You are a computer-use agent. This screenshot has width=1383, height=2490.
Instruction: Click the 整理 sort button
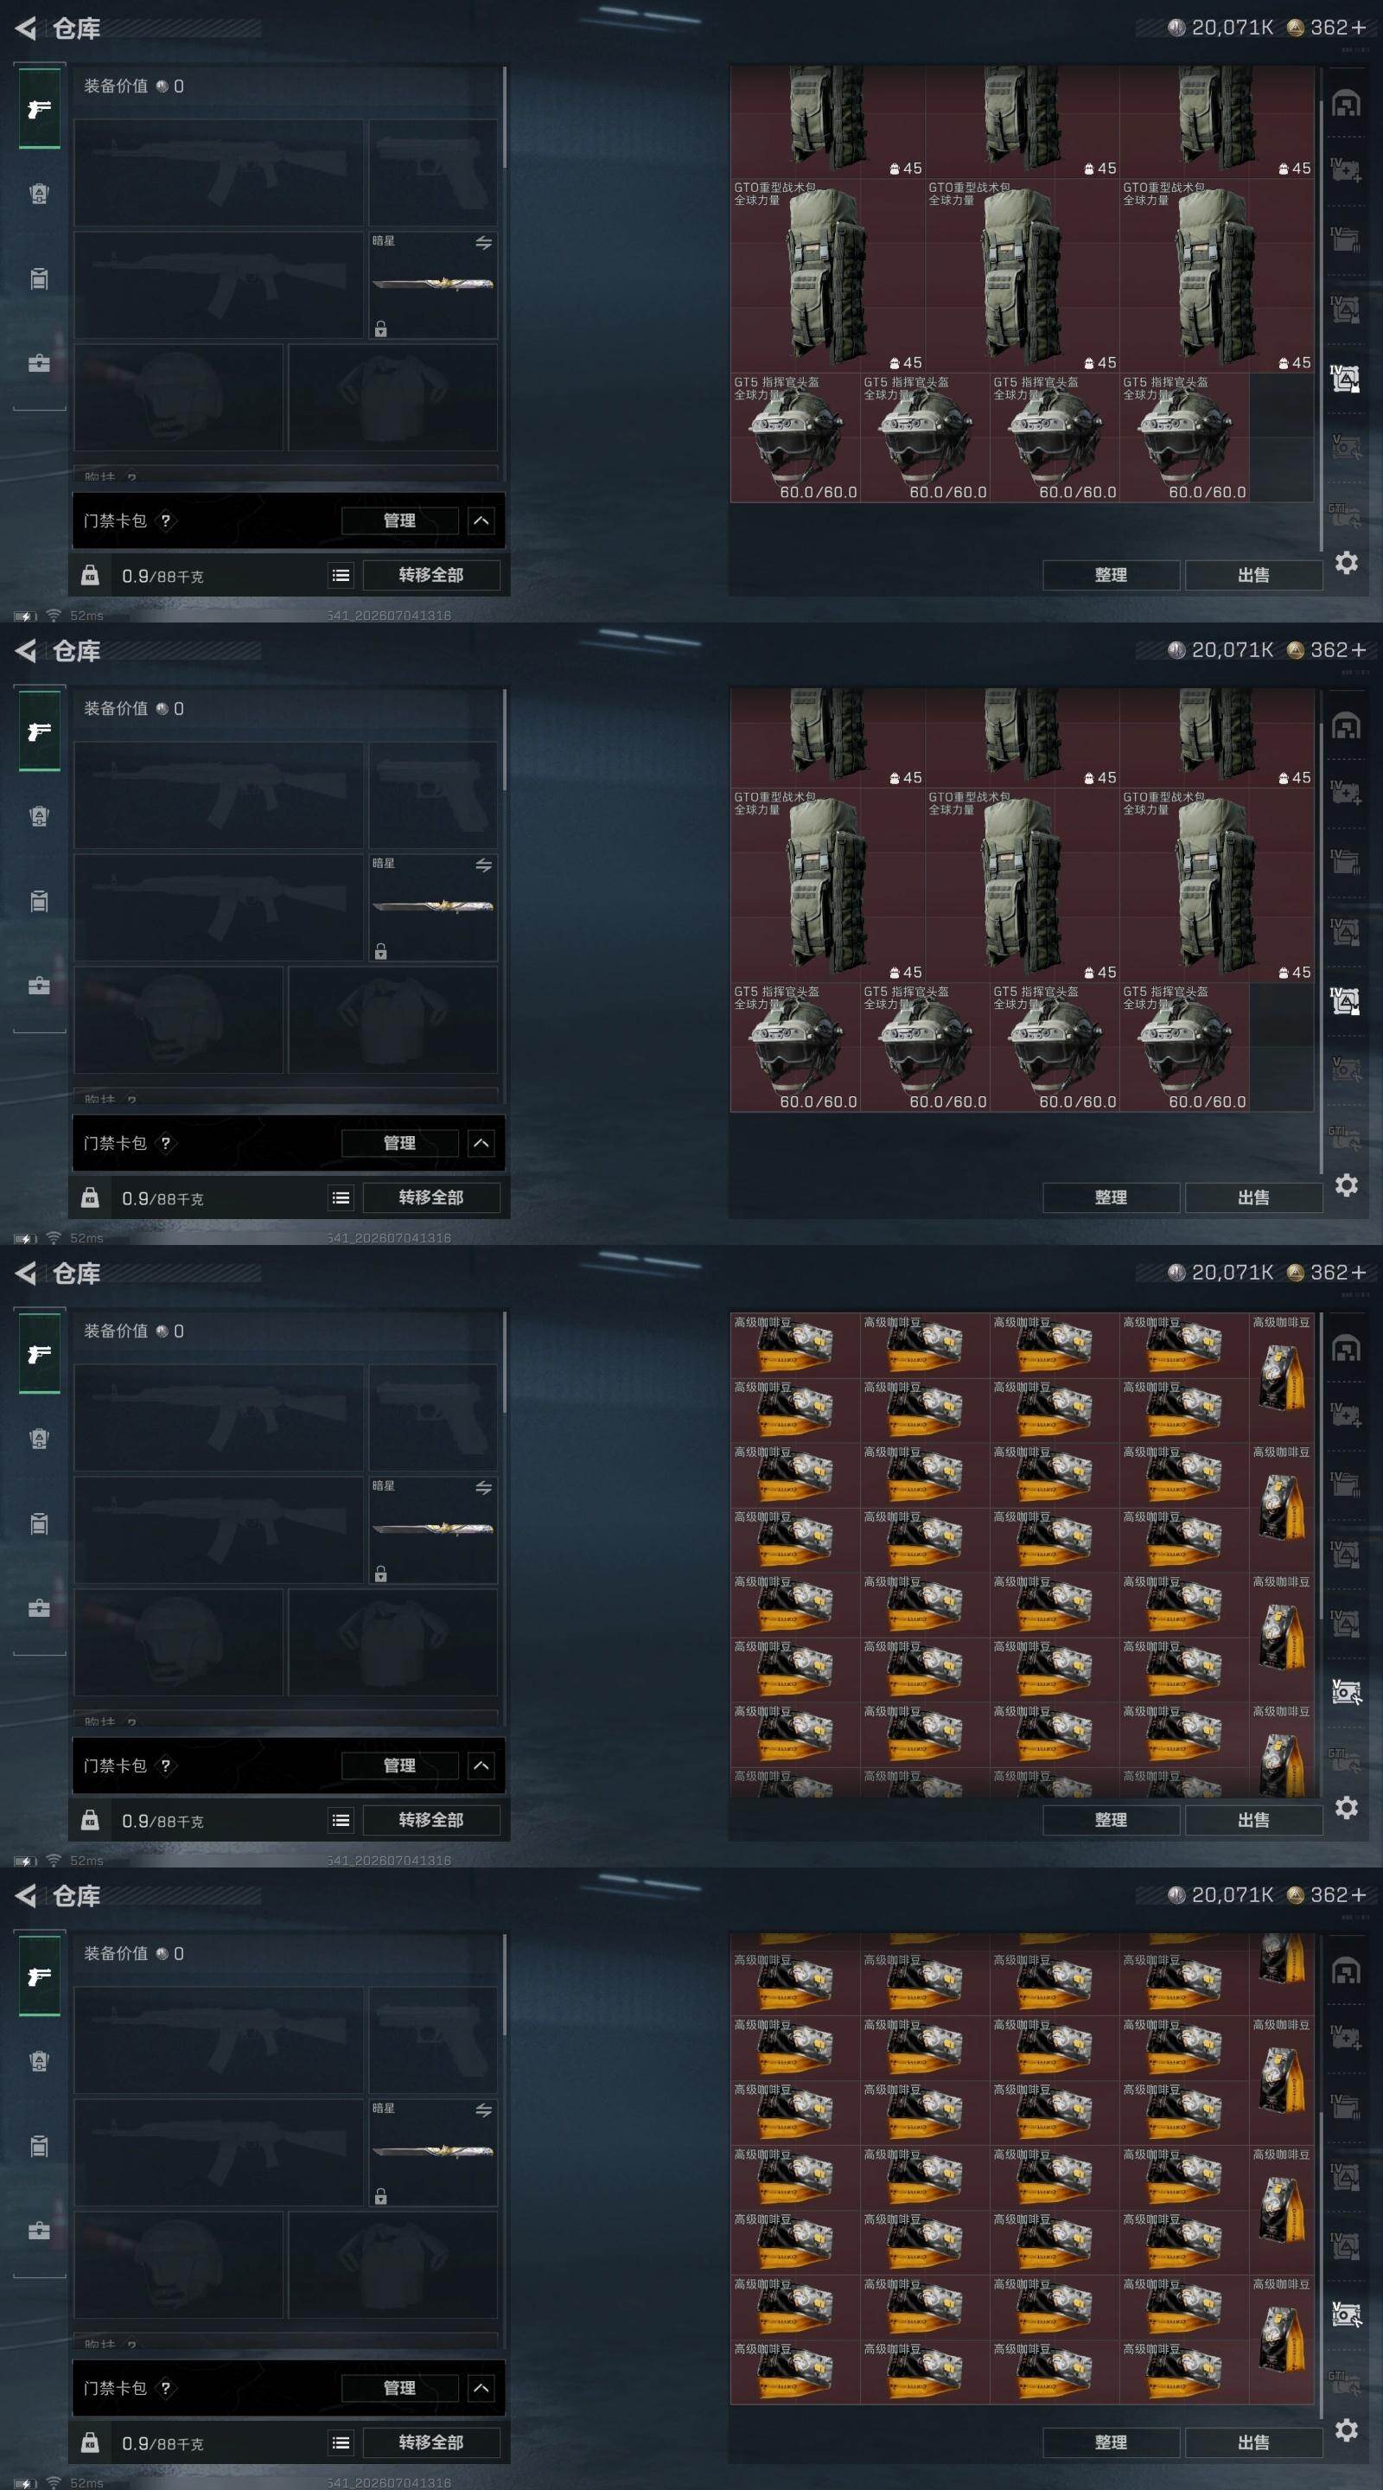tap(1111, 575)
